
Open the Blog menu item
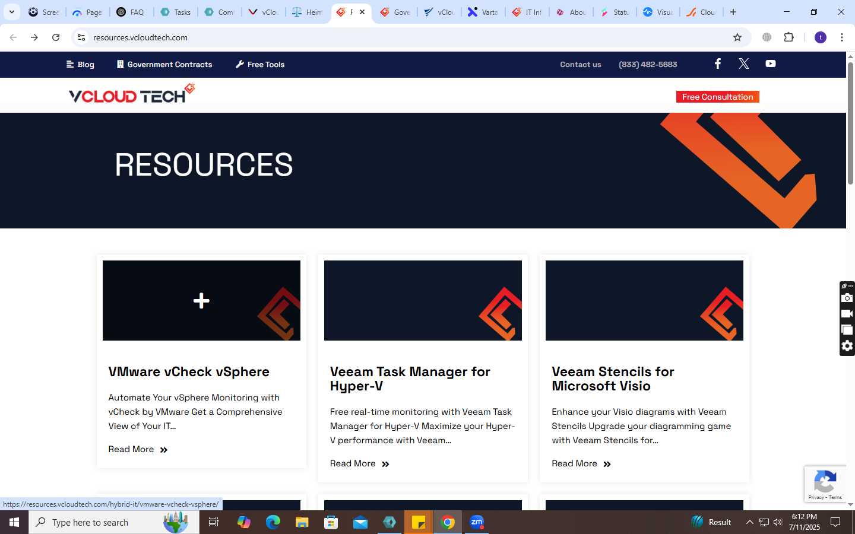coord(80,64)
